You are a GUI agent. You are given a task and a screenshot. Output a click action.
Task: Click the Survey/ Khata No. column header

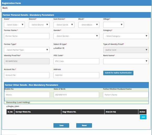coord(38,112)
